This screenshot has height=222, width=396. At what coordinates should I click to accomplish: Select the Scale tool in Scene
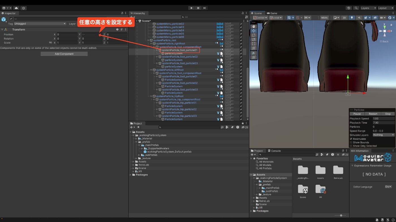click(253, 39)
